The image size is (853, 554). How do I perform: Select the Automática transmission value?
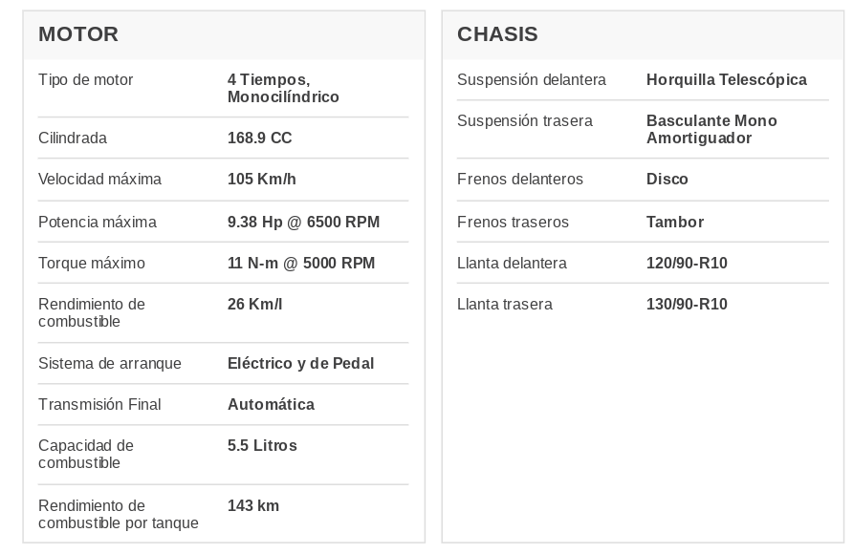click(x=271, y=405)
